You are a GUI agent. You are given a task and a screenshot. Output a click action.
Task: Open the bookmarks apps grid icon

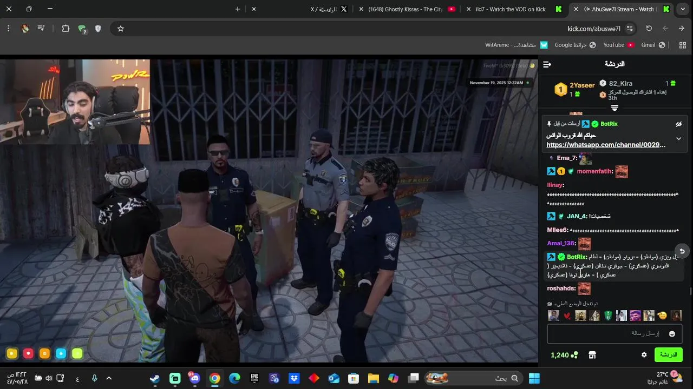coord(683,45)
